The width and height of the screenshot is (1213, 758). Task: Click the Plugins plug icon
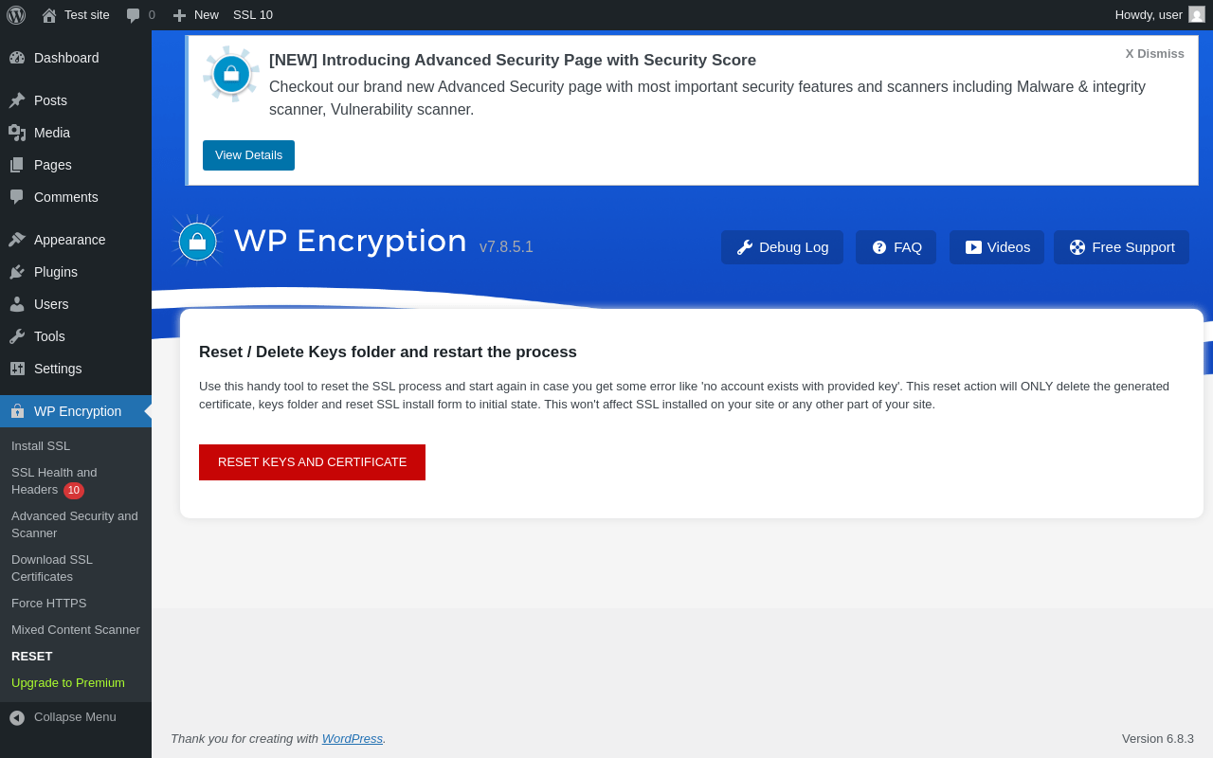tap(17, 272)
